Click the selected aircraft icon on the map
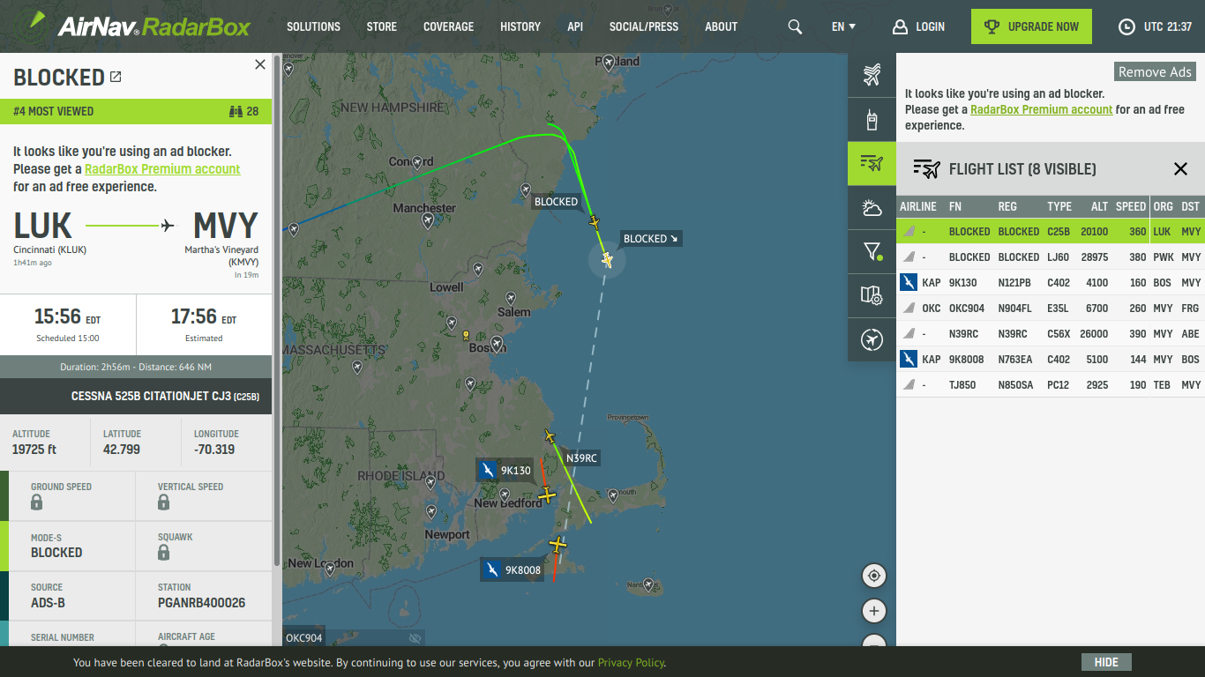Image resolution: width=1205 pixels, height=677 pixels. click(607, 259)
